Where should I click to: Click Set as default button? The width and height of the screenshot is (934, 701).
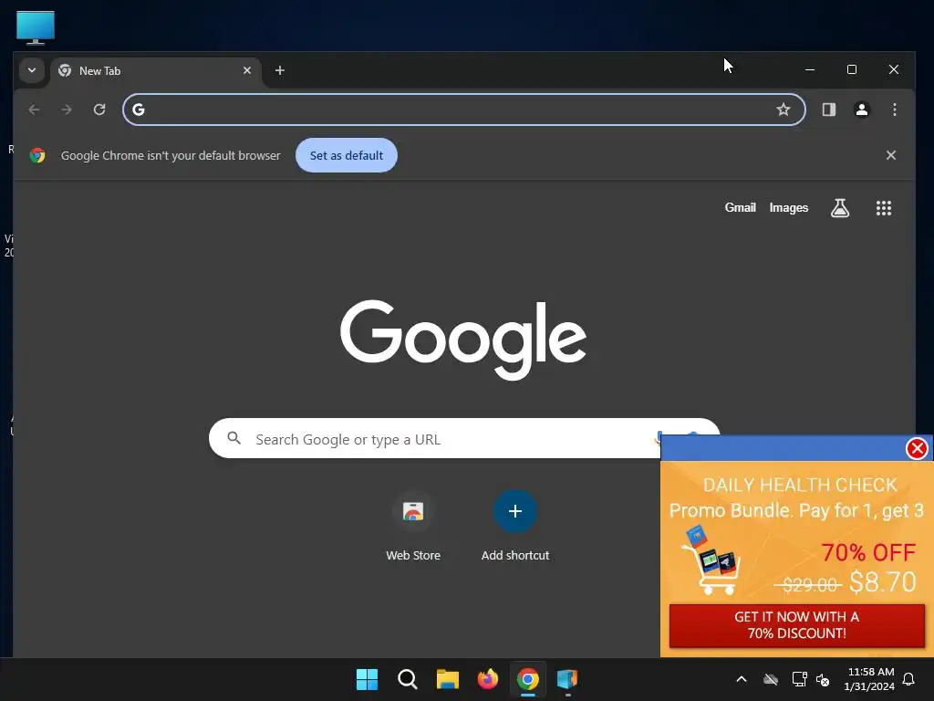point(346,155)
